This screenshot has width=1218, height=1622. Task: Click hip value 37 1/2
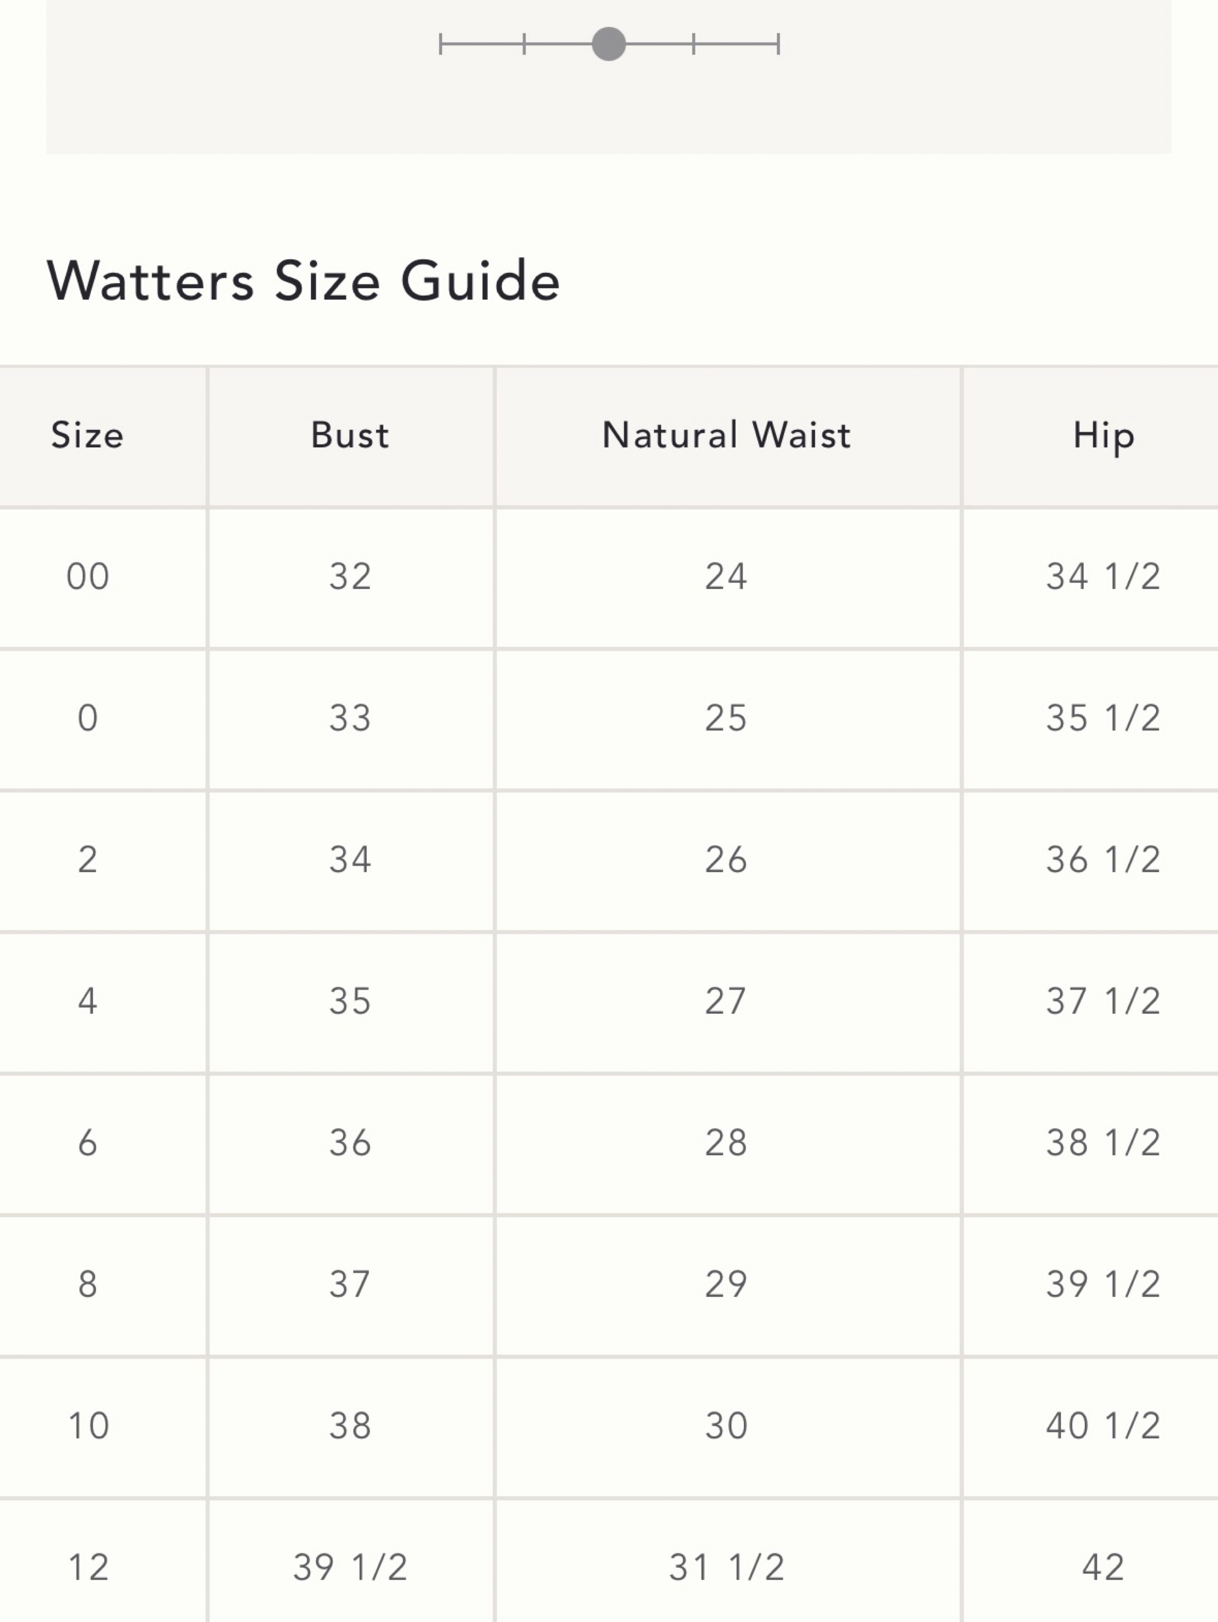[x=1103, y=1001]
